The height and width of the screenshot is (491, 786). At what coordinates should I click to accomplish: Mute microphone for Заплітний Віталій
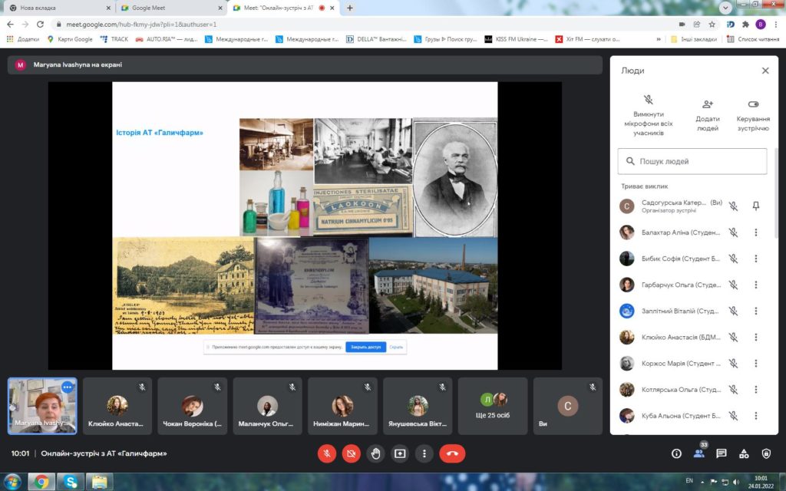coord(733,311)
